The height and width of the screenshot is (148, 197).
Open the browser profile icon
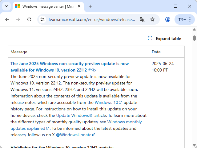tap(167, 19)
